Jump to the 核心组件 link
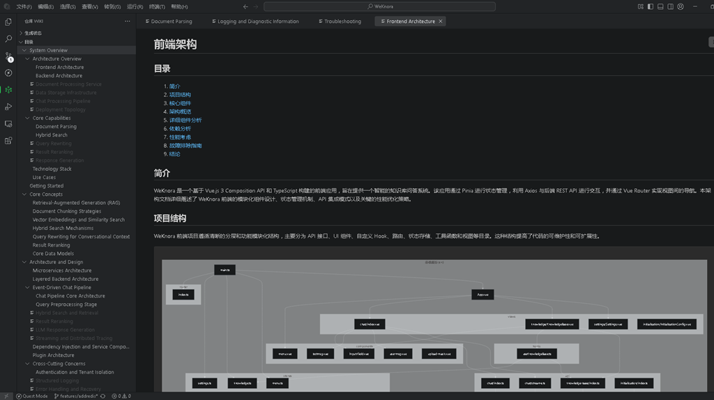The height and width of the screenshot is (400, 714). coord(181,103)
